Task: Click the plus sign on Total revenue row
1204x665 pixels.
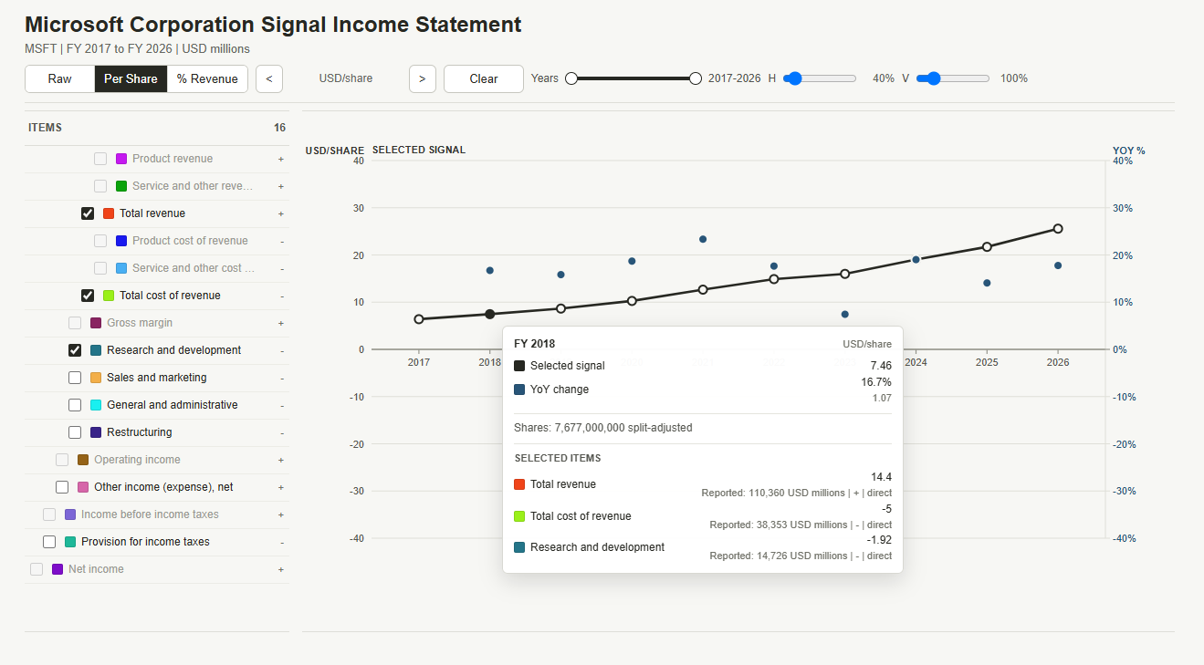Action: 281,213
